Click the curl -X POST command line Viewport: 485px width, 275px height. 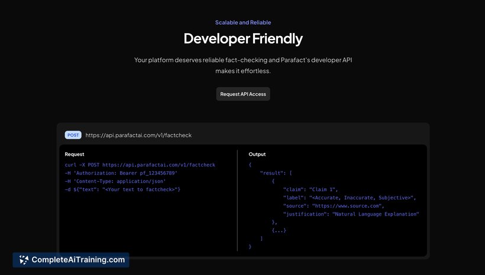coord(140,165)
